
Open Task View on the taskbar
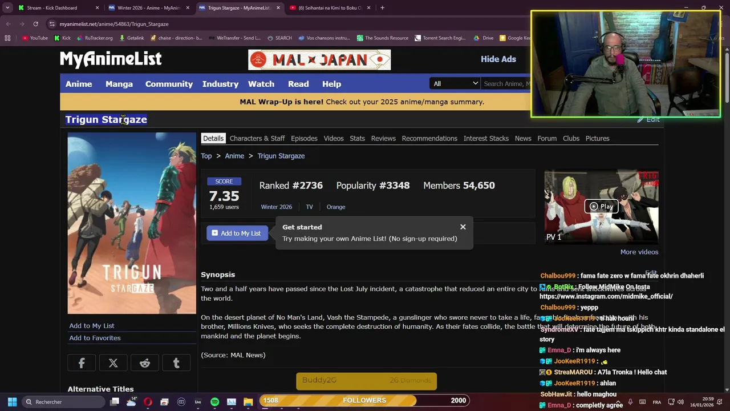115,402
